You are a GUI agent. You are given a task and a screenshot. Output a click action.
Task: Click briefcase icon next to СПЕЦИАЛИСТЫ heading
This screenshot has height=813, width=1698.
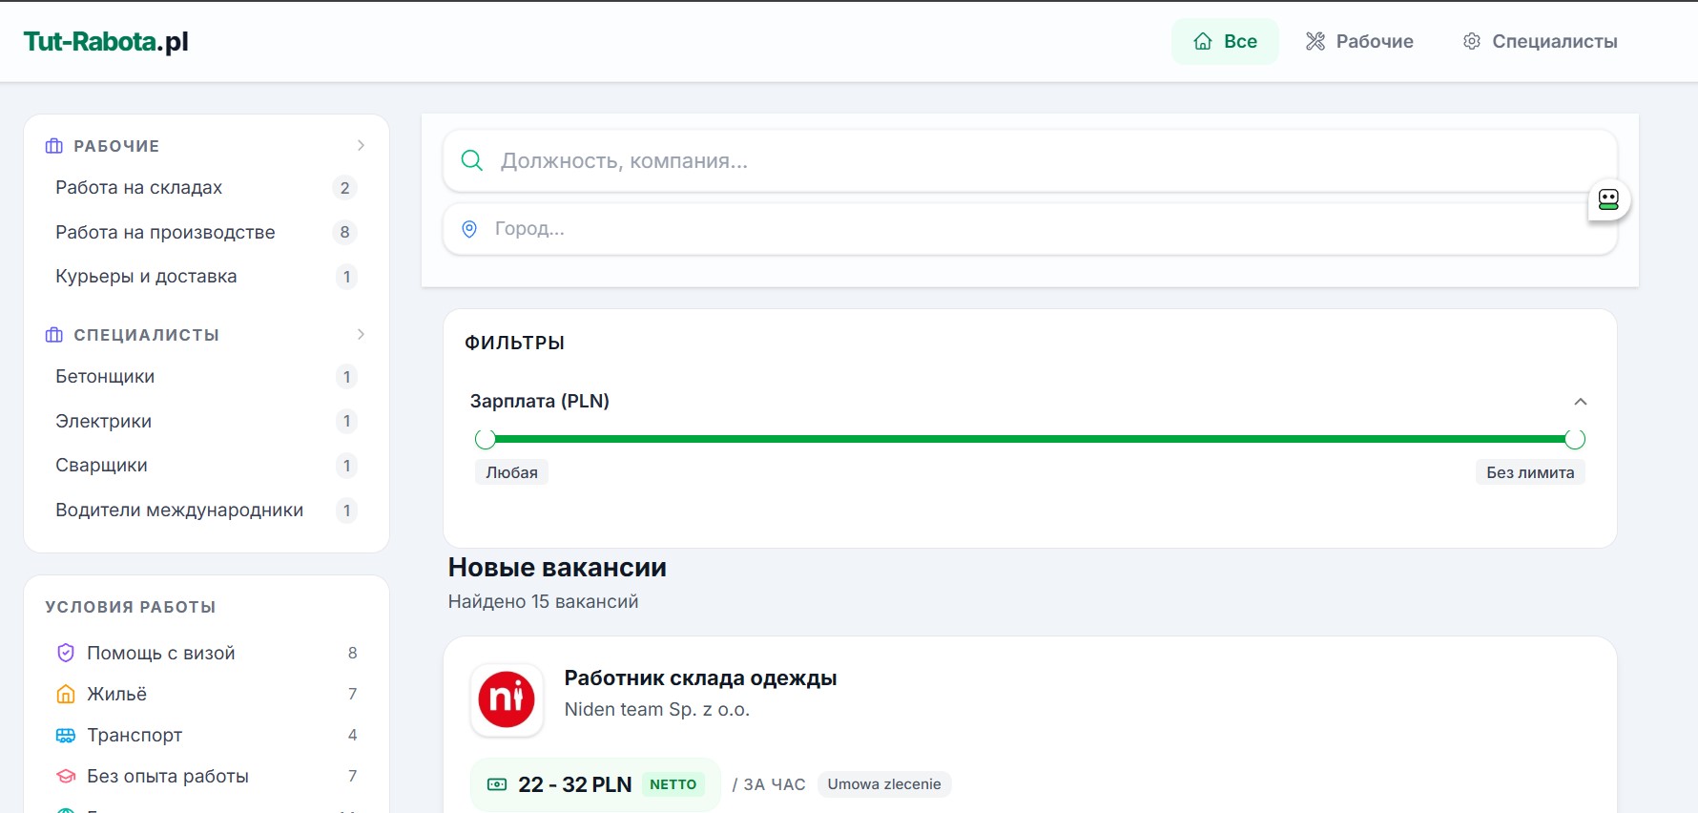(x=54, y=335)
